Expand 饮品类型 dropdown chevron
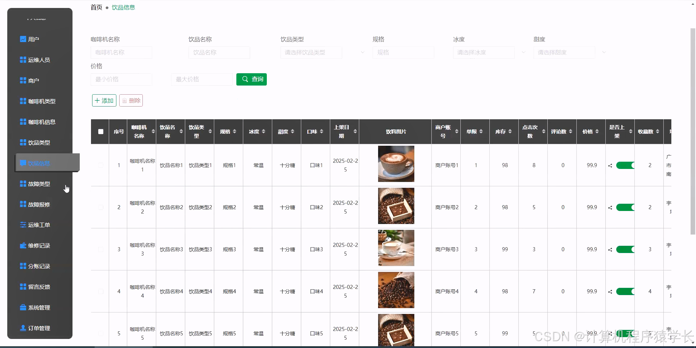696x348 pixels. tap(362, 53)
